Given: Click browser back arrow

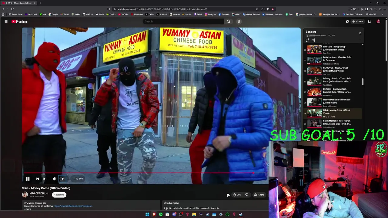Looking at the screenshot, I should pos(3,9).
